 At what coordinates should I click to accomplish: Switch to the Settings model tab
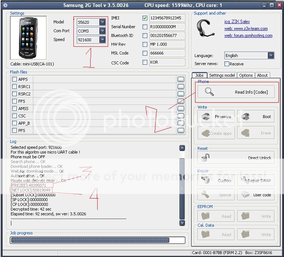(x=222, y=75)
